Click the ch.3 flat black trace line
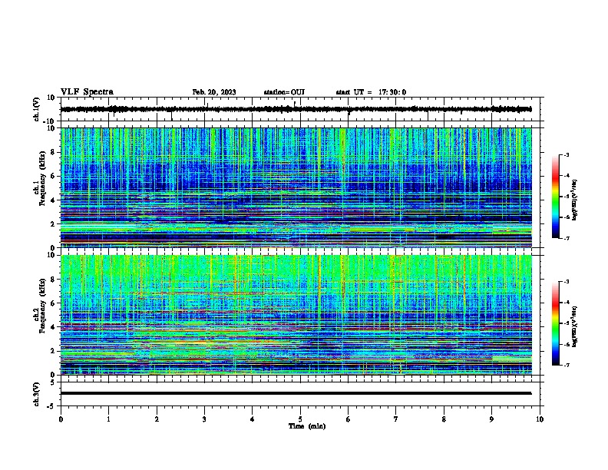 pyautogui.click(x=296, y=393)
